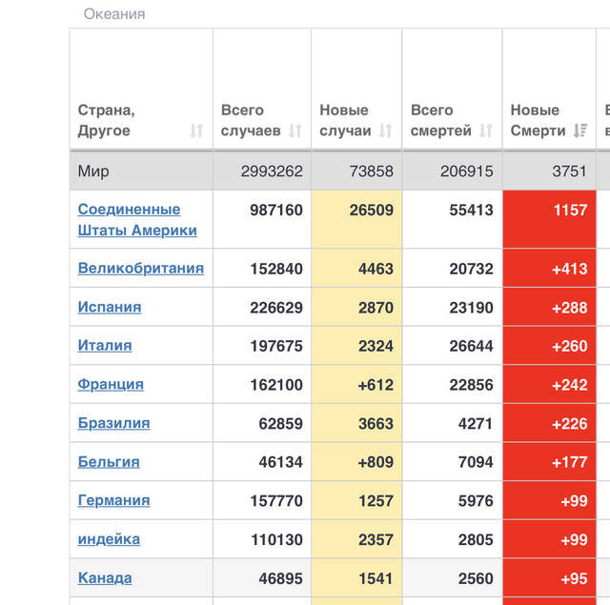610x605 pixels.
Task: Select world new deaths 3751
Action: click(569, 171)
